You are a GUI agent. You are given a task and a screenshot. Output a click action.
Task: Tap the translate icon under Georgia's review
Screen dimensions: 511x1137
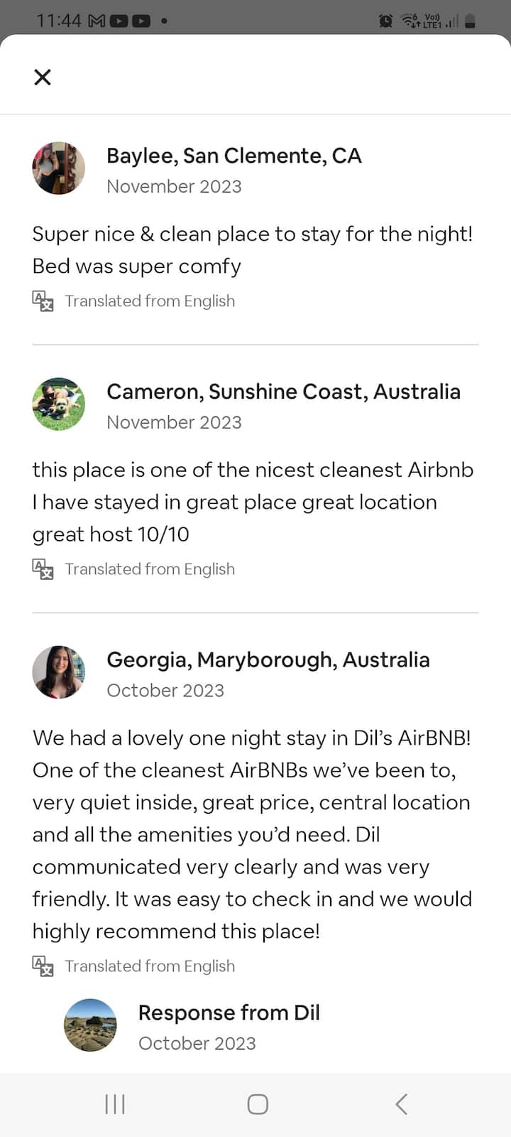43,966
